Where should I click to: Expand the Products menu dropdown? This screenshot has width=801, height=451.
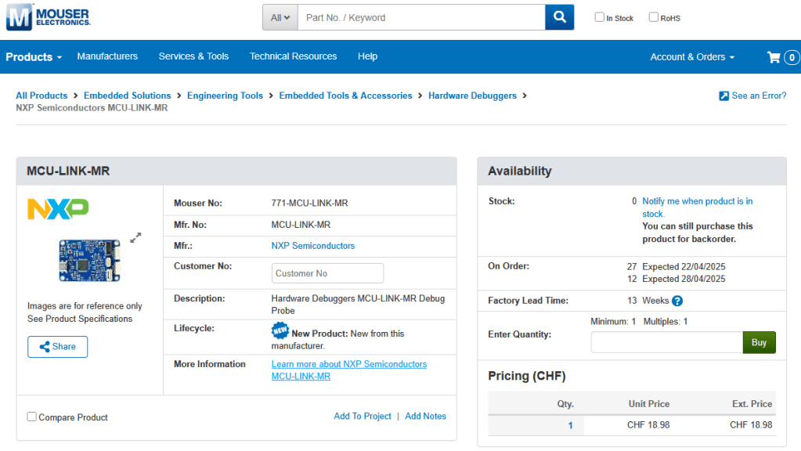pyautogui.click(x=34, y=57)
